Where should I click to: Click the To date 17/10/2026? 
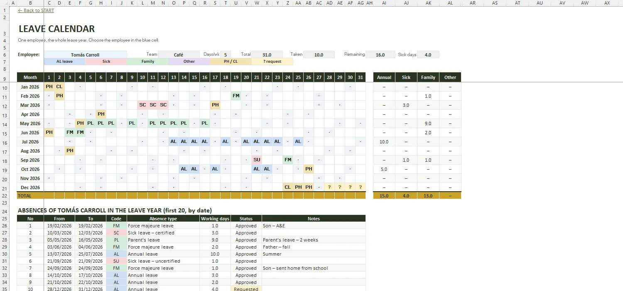click(91, 275)
